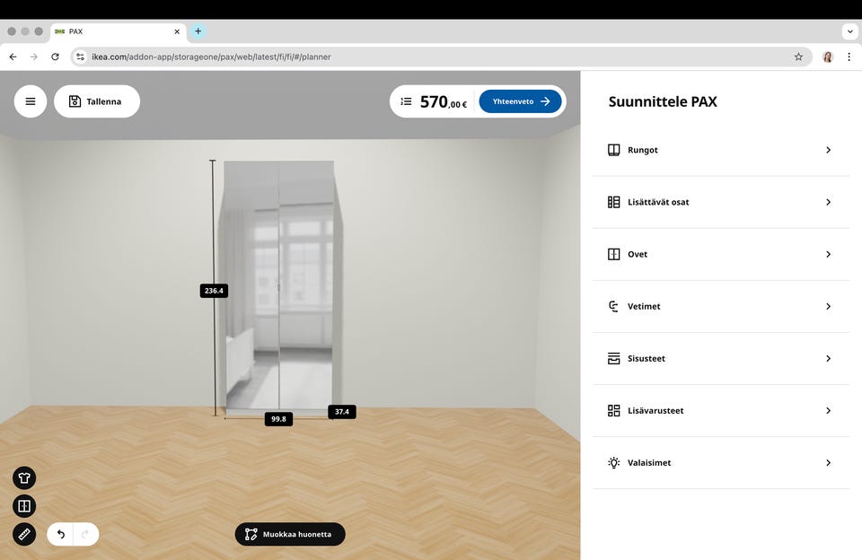The width and height of the screenshot is (862, 560).
Task: Go back in browser history
Action: (13, 57)
